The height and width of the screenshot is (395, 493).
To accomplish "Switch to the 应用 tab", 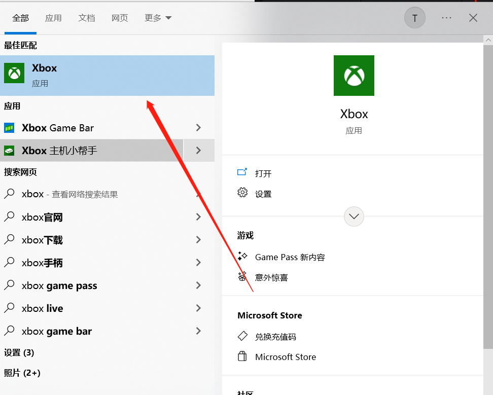I will pos(53,18).
